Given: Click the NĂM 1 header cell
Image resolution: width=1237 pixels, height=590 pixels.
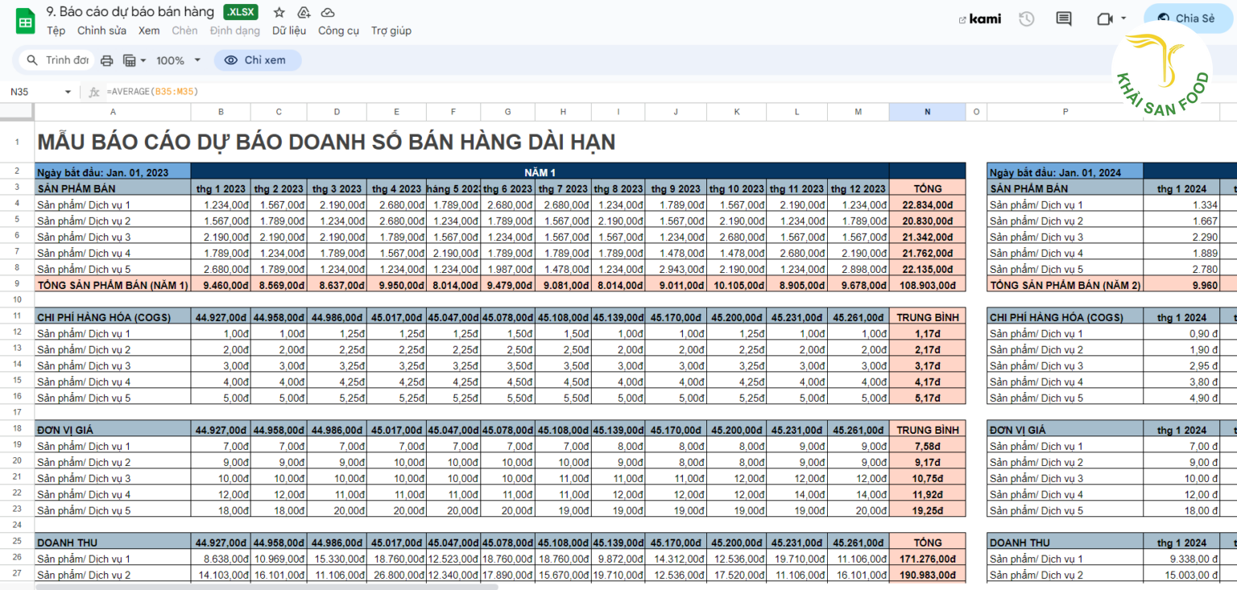Looking at the screenshot, I should point(540,171).
